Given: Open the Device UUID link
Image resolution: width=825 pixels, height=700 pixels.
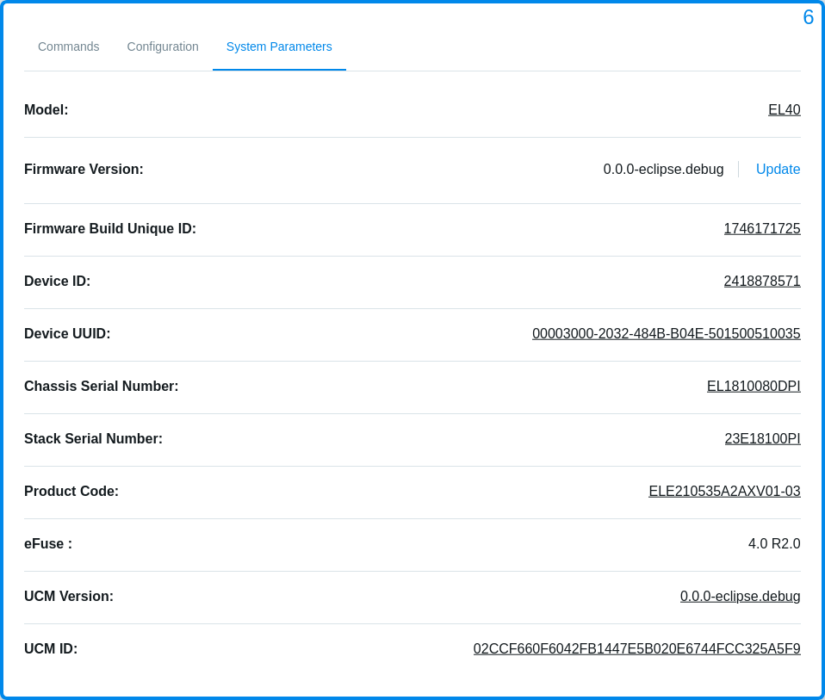Looking at the screenshot, I should pos(666,333).
